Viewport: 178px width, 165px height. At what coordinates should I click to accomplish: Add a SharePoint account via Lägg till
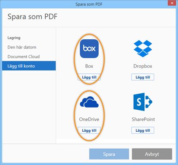click(x=143, y=130)
